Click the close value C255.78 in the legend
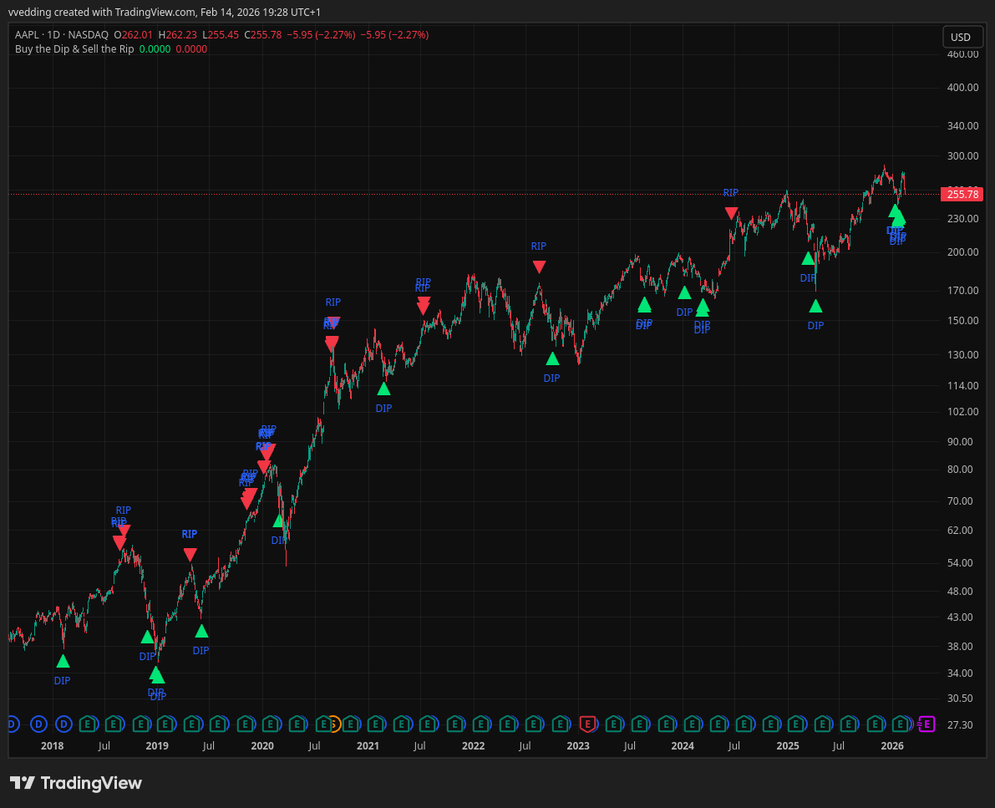The image size is (995, 808). point(262,35)
